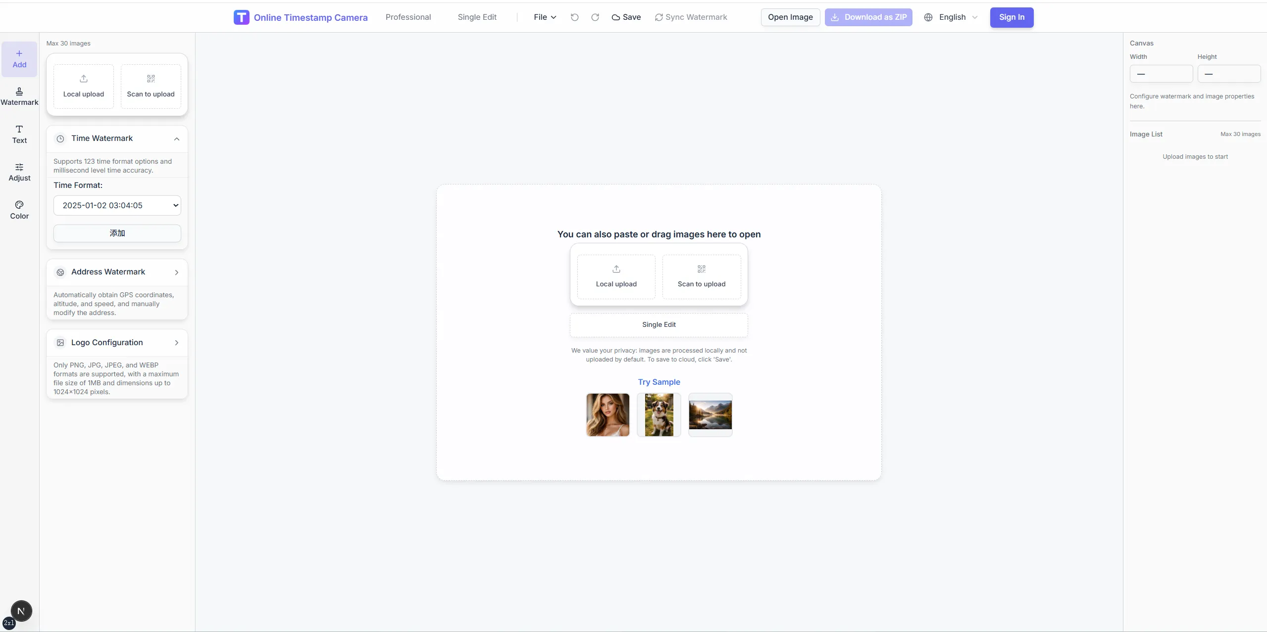The height and width of the screenshot is (632, 1267).
Task: Click the canvas Width input field
Action: pyautogui.click(x=1161, y=74)
